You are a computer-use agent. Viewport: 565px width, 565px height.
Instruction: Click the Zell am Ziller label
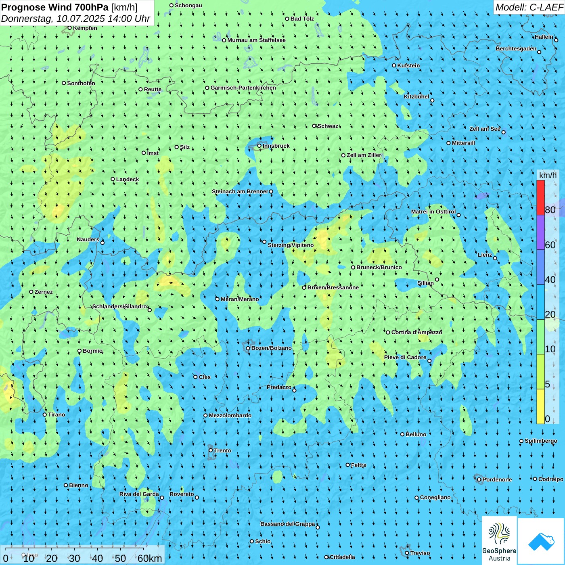pyautogui.click(x=364, y=155)
